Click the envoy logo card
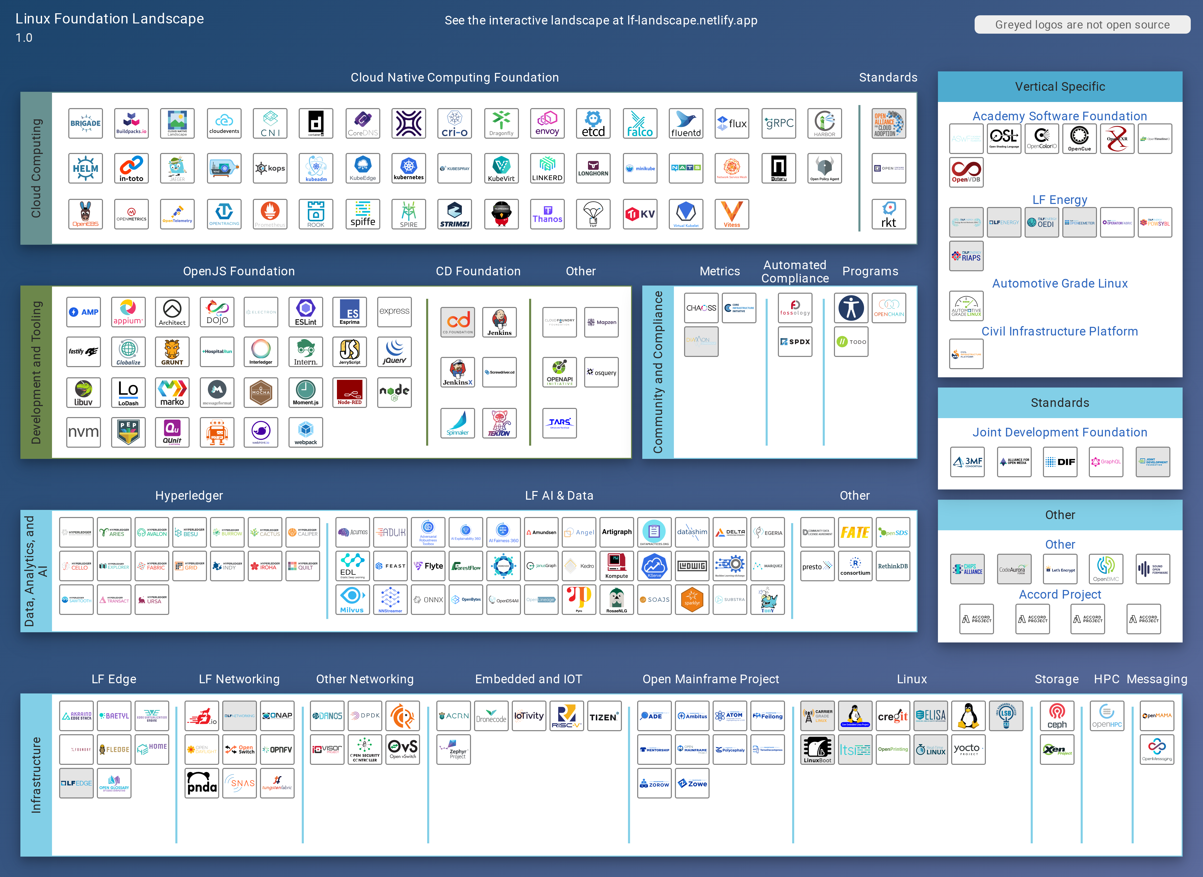1203x877 pixels. tap(547, 123)
